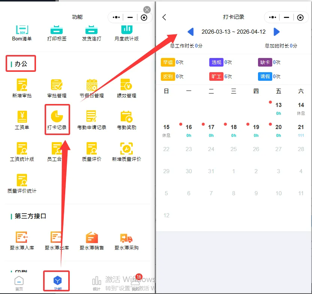Switch to the 首页 home tab
Screen dimensions: 312x294
[x=19, y=283]
